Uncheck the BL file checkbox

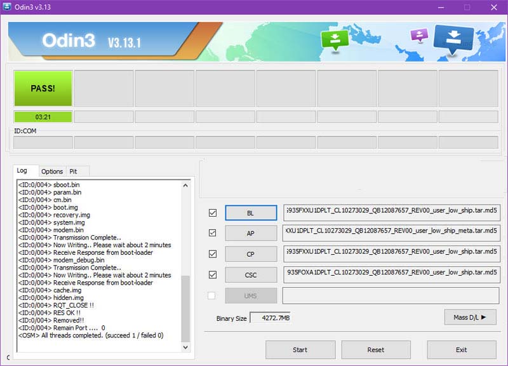213,213
